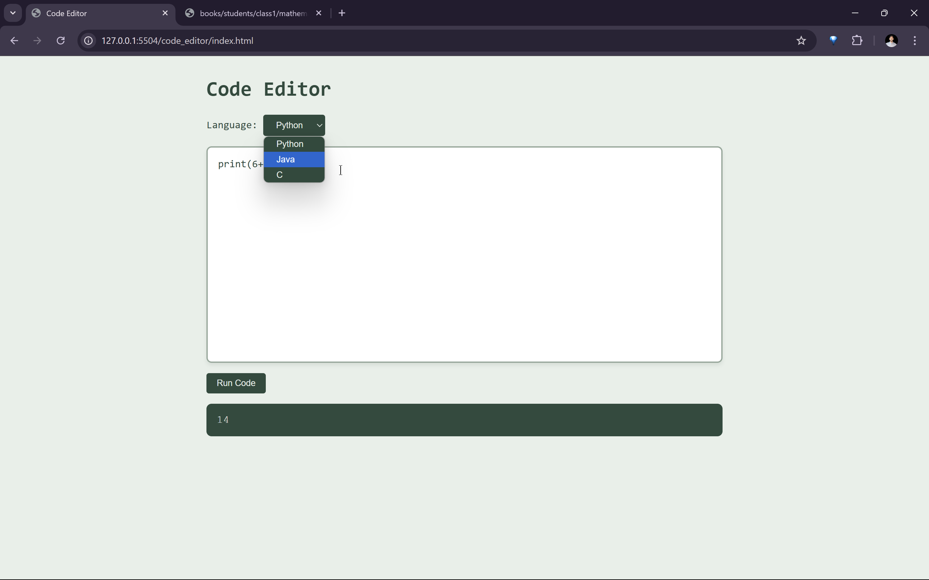
Task: Bookmark this page with the star icon
Action: click(x=801, y=41)
